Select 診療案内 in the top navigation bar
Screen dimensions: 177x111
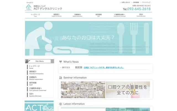point(77,15)
